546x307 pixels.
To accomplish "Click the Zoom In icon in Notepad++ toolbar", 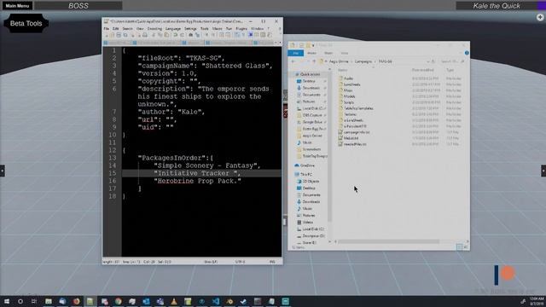I will point(206,35).
